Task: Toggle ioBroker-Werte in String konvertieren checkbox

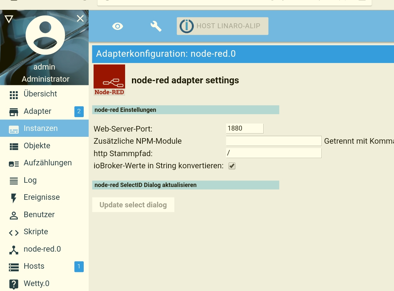Action: 232,166
